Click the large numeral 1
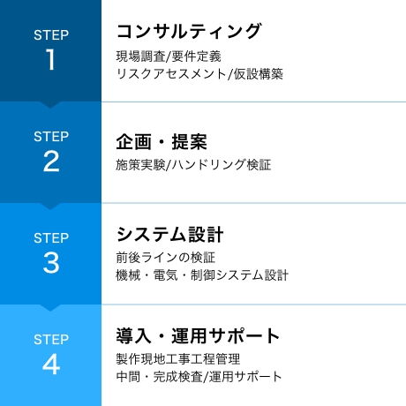The height and width of the screenshot is (406, 406). [50, 59]
